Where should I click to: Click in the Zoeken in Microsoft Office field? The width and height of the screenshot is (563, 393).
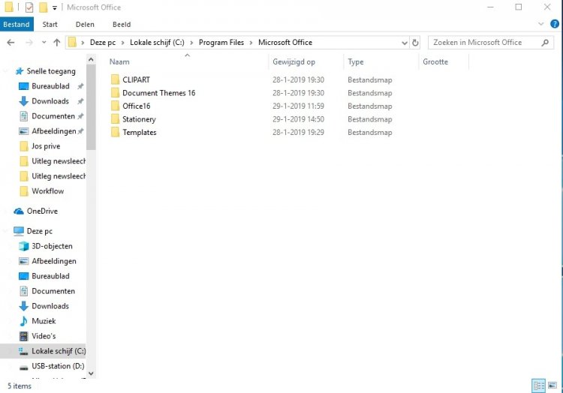click(x=484, y=43)
